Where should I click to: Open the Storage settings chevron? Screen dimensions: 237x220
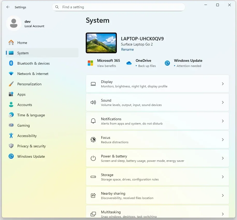coord(223,177)
